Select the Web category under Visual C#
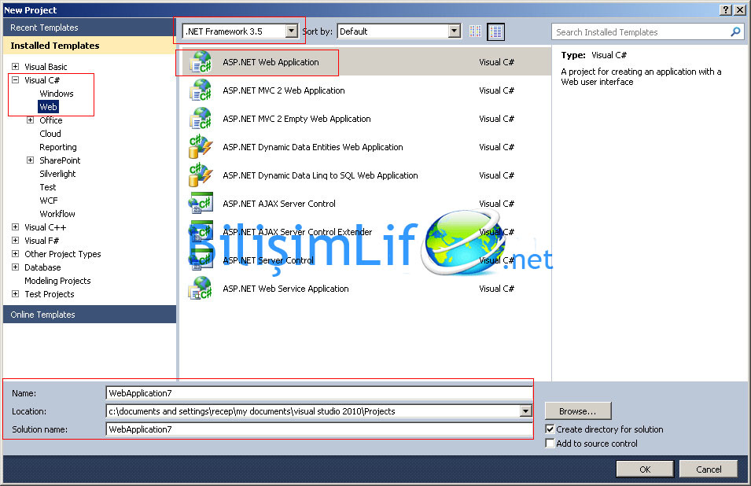The width and height of the screenshot is (751, 486). (x=49, y=107)
